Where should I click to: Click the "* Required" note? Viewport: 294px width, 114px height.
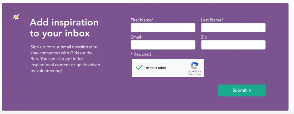pyautogui.click(x=141, y=54)
